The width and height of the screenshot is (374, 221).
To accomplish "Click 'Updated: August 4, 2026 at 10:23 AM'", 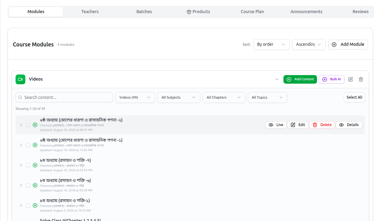I will pos(65,211).
